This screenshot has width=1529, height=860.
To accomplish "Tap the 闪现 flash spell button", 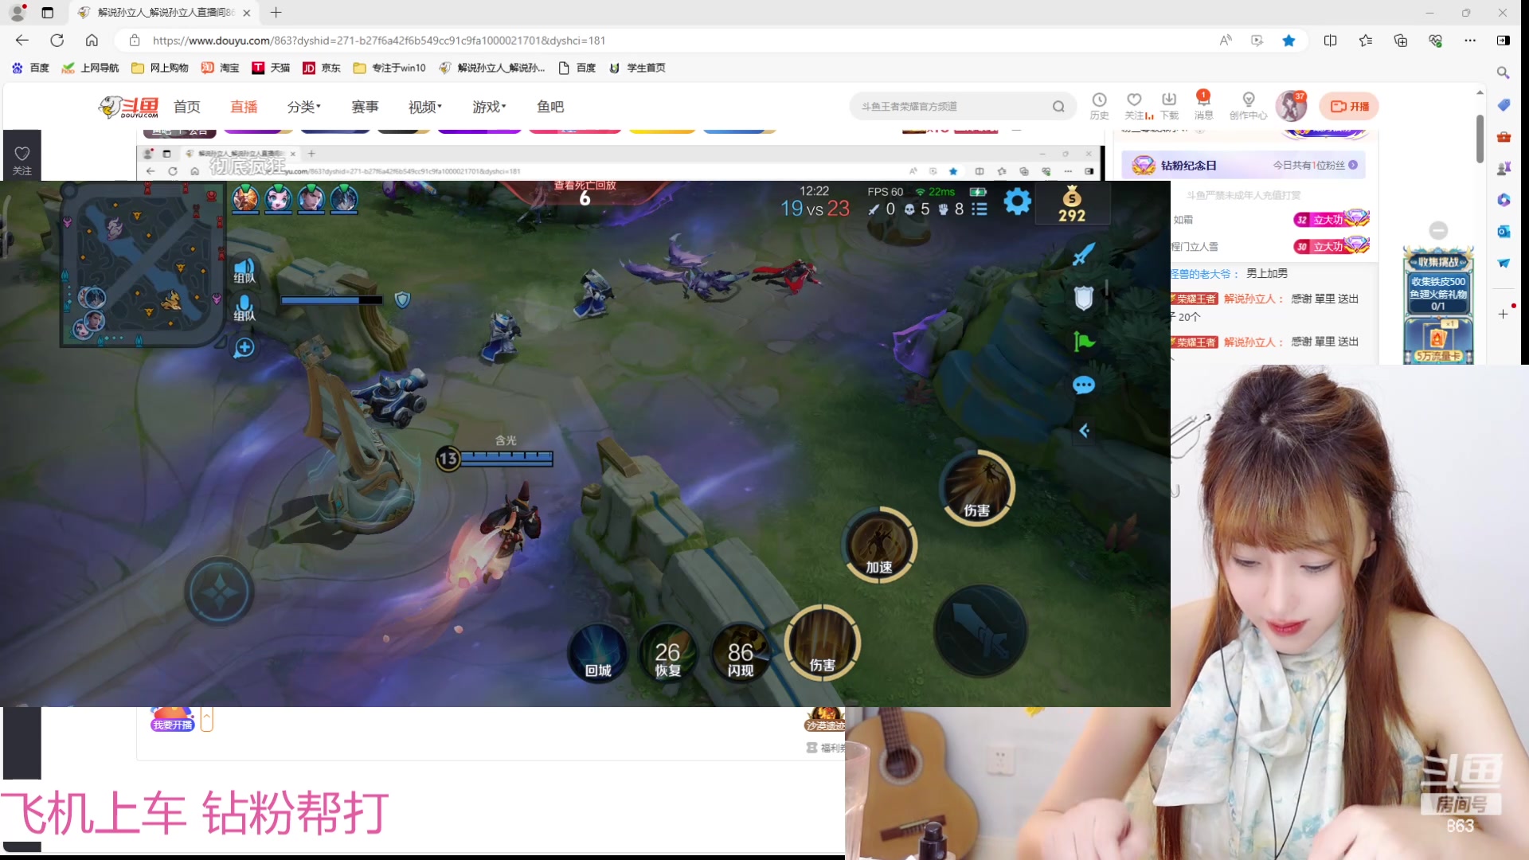I will pyautogui.click(x=741, y=655).
